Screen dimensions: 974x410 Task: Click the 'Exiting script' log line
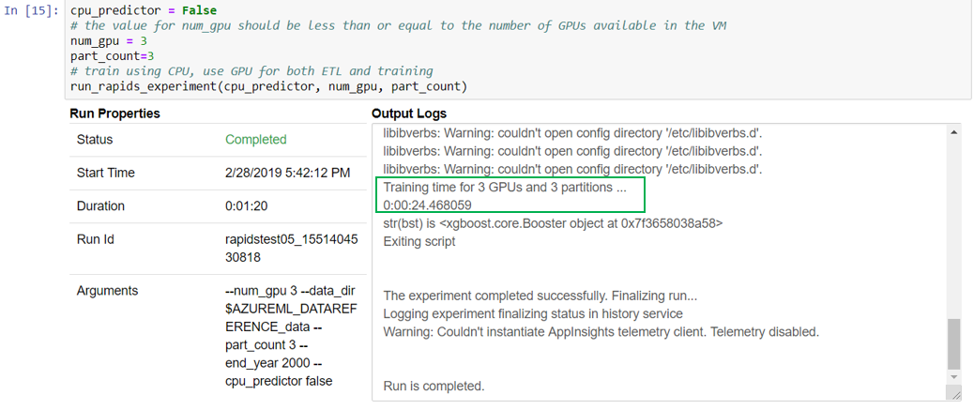(x=419, y=241)
